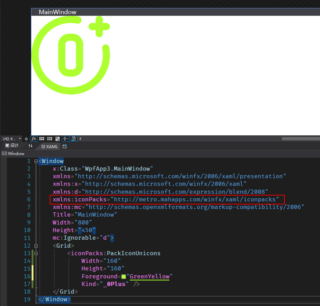Click the "GreenYellow" Foreground value text

(x=150, y=276)
